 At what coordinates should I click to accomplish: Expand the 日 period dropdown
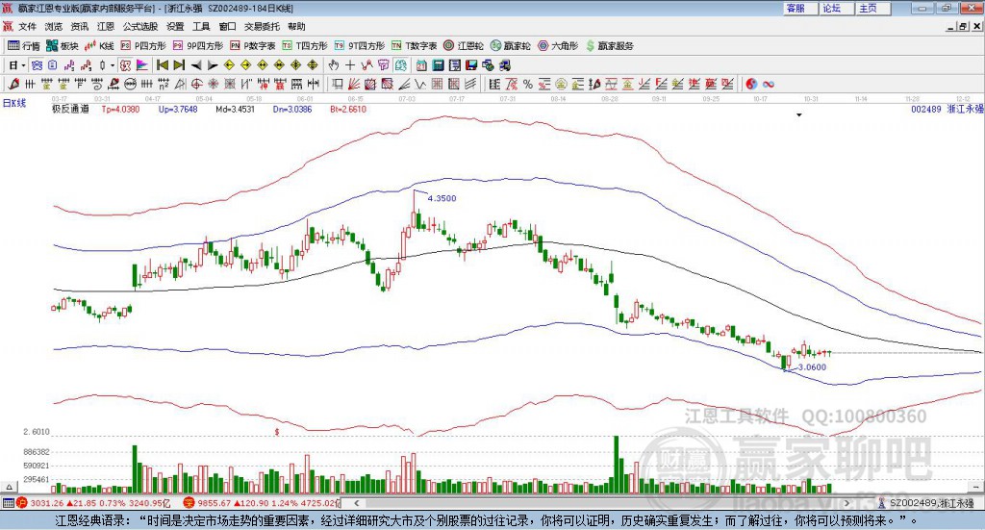click(x=23, y=65)
